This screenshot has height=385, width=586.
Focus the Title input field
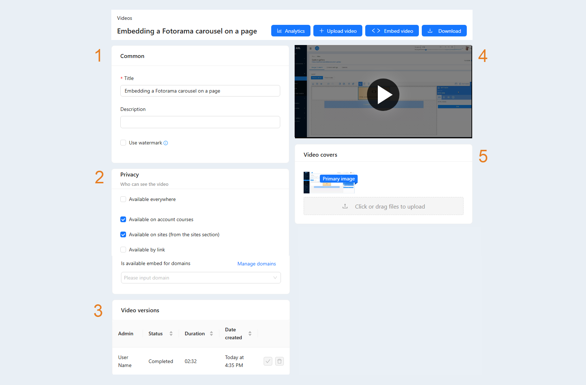point(200,91)
